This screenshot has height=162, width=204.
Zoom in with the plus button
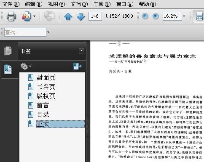pyautogui.click(x=156, y=16)
